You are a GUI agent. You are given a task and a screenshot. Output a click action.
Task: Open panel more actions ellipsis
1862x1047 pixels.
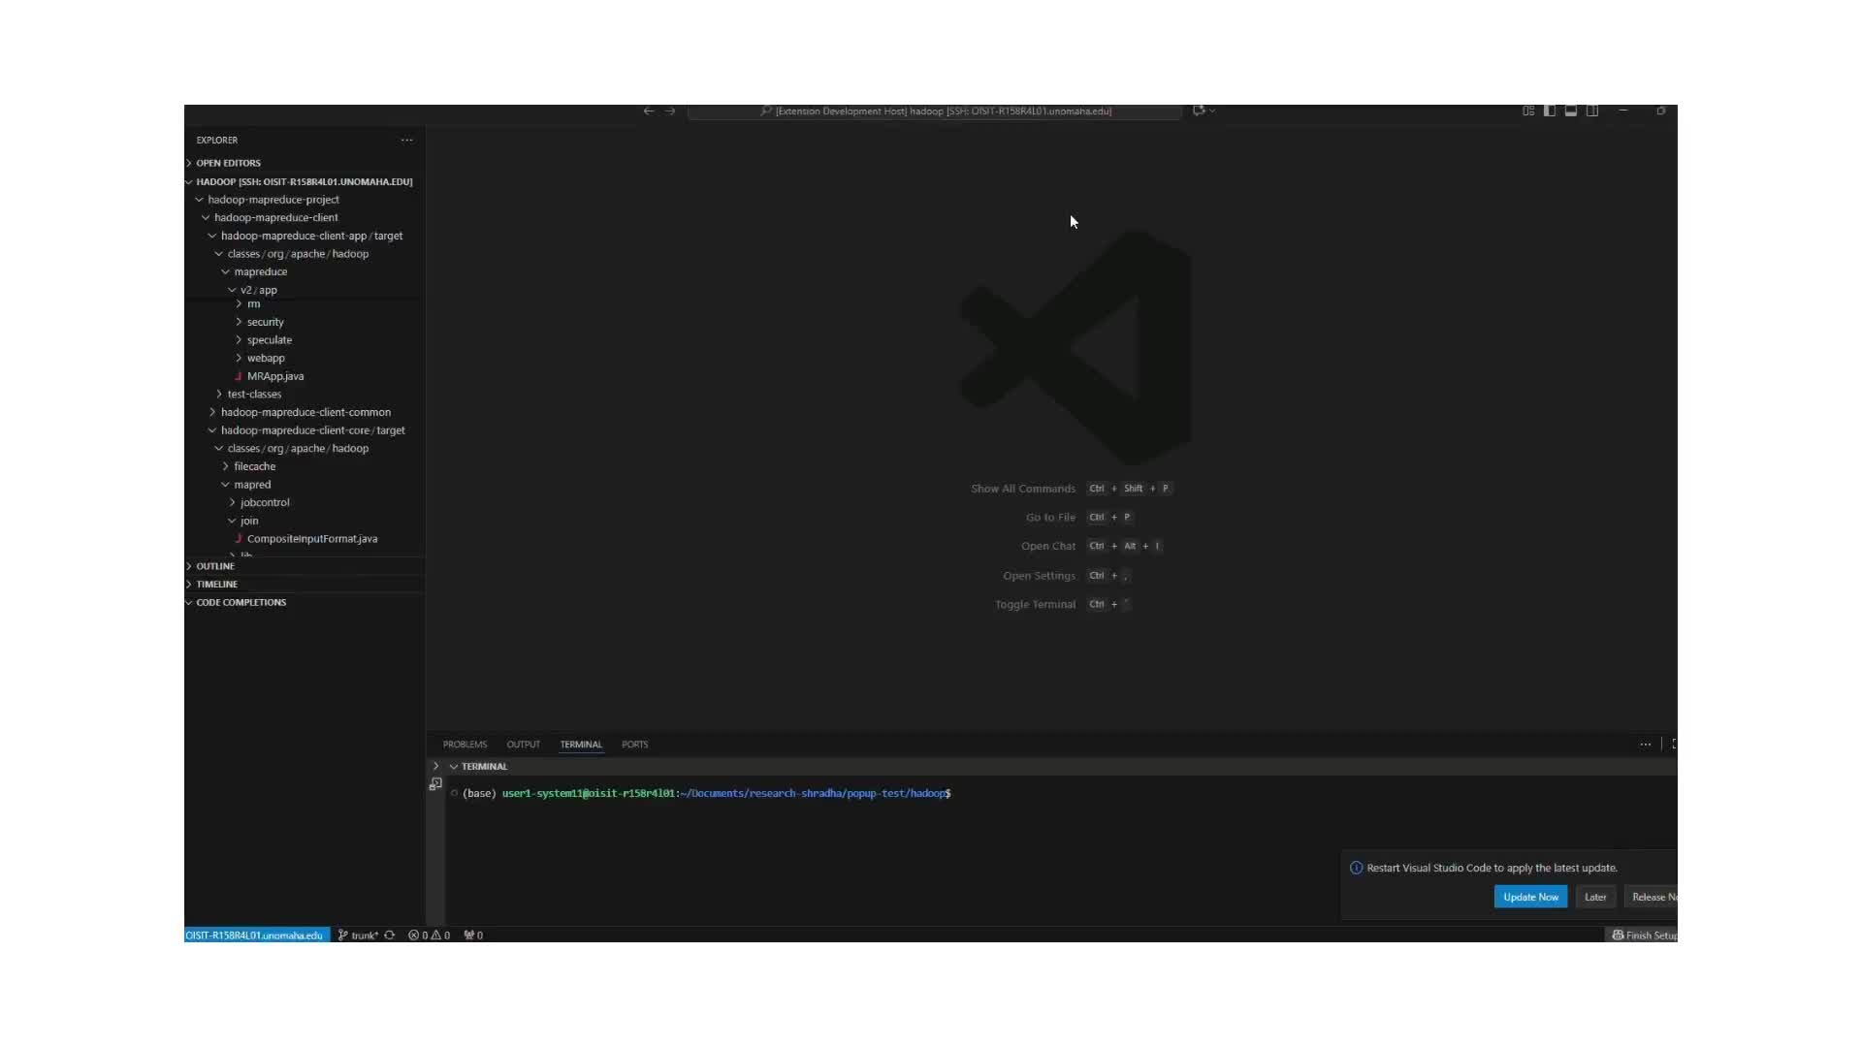coord(1646,745)
